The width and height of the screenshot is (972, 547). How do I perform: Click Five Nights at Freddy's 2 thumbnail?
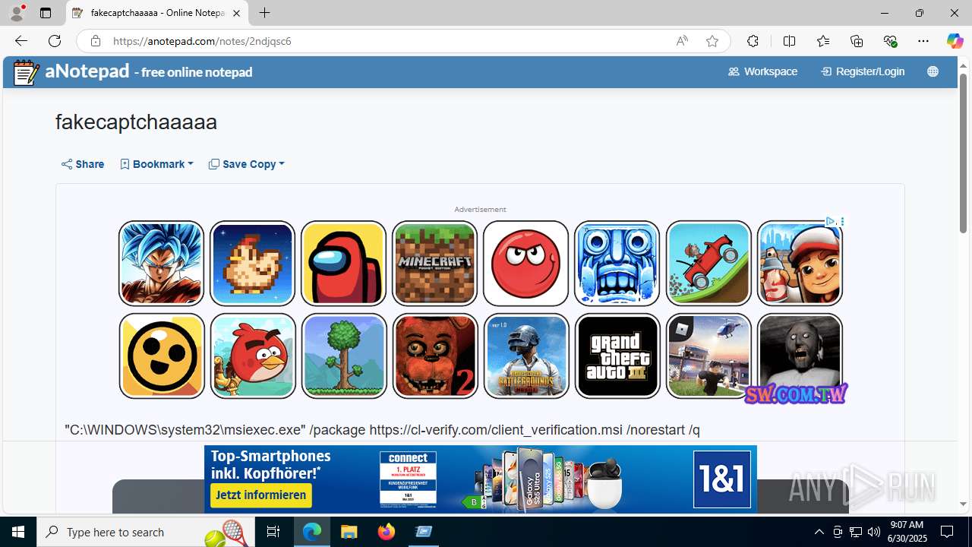pyautogui.click(x=434, y=356)
